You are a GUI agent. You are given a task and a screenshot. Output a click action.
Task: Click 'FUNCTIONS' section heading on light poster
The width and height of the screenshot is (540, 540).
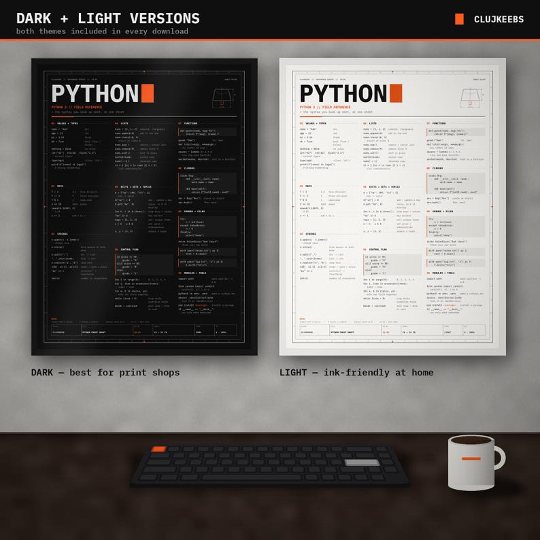(439, 123)
